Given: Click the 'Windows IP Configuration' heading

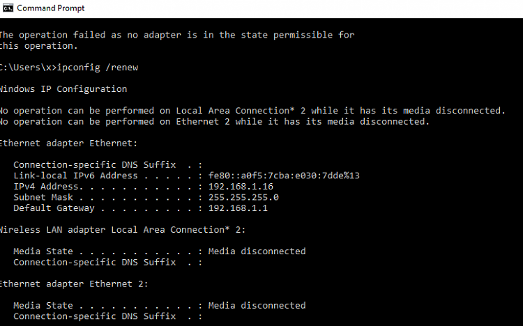Looking at the screenshot, I should coord(63,89).
